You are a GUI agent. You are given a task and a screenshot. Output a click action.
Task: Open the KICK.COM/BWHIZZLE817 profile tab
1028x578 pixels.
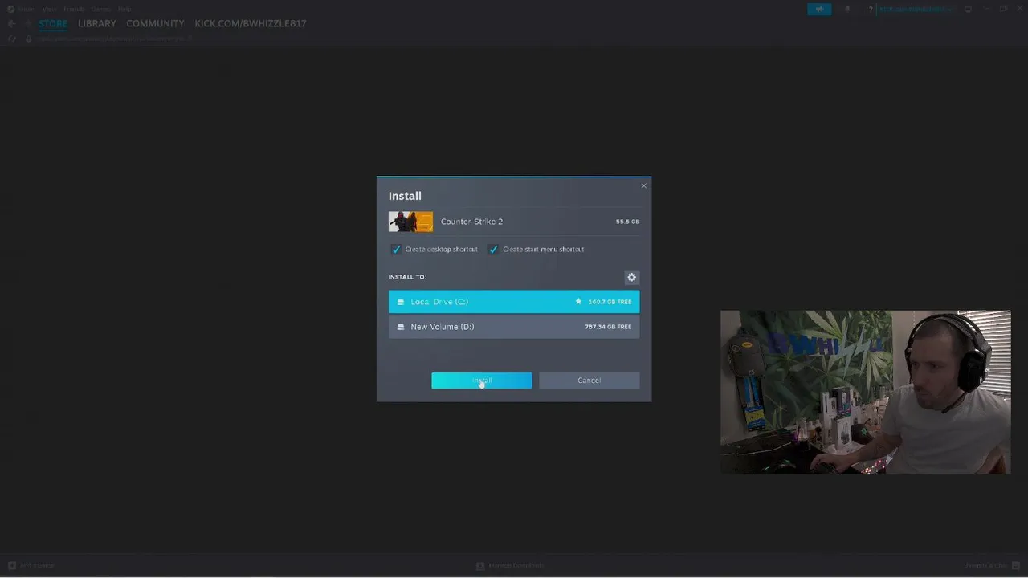251,23
